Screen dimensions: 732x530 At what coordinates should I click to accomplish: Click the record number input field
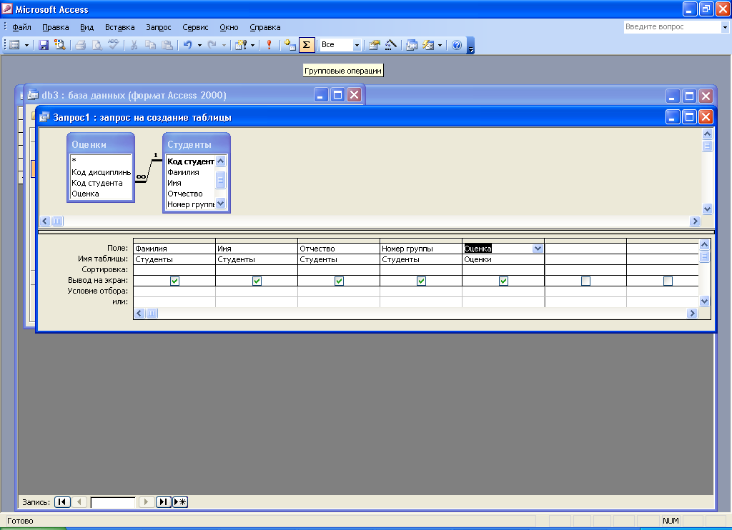pos(113,502)
